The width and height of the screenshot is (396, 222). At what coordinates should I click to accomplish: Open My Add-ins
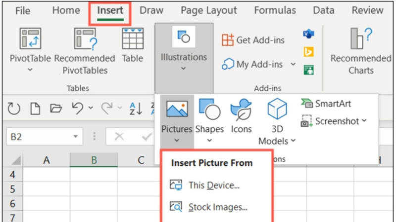point(252,64)
